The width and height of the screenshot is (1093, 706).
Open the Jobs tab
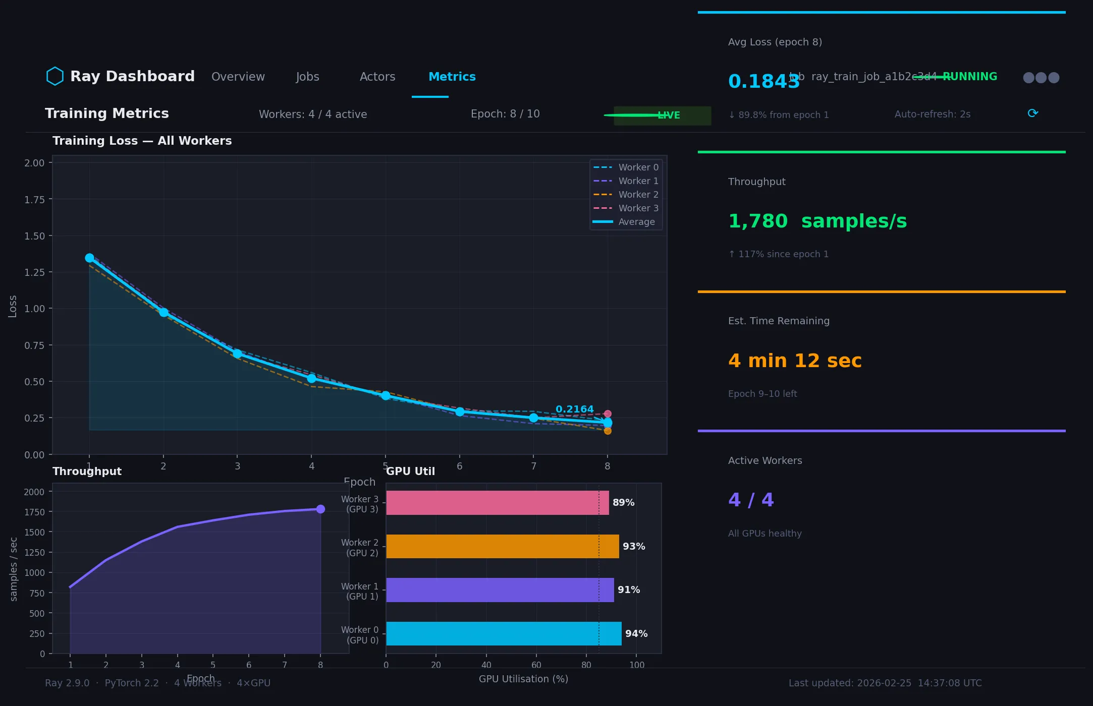click(307, 77)
